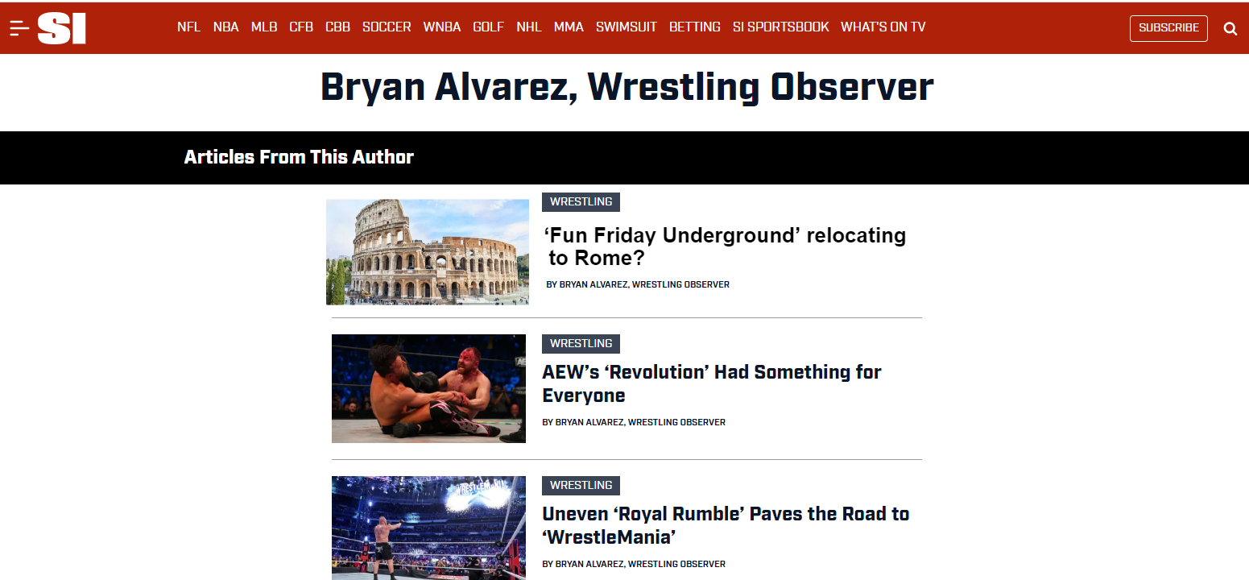This screenshot has width=1249, height=580.
Task: Open the Colosseum article thumbnail
Action: click(428, 252)
